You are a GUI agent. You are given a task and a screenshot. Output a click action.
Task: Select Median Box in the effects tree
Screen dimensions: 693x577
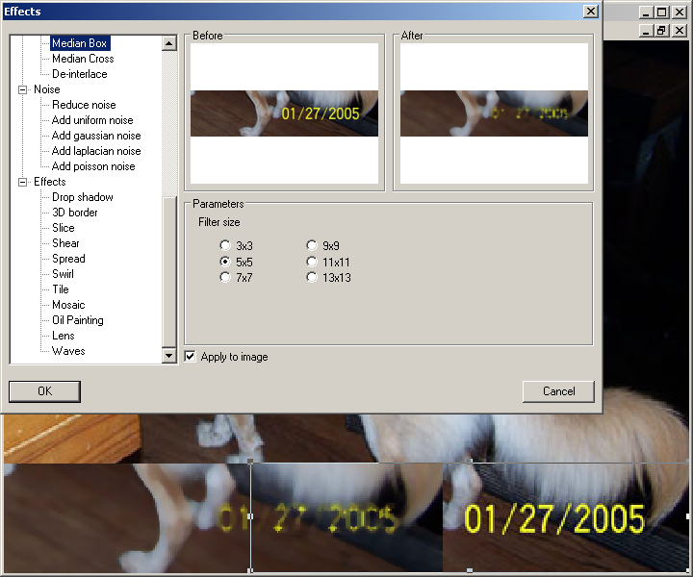click(80, 43)
